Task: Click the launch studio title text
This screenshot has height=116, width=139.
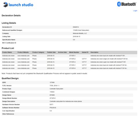Action: [21, 5]
